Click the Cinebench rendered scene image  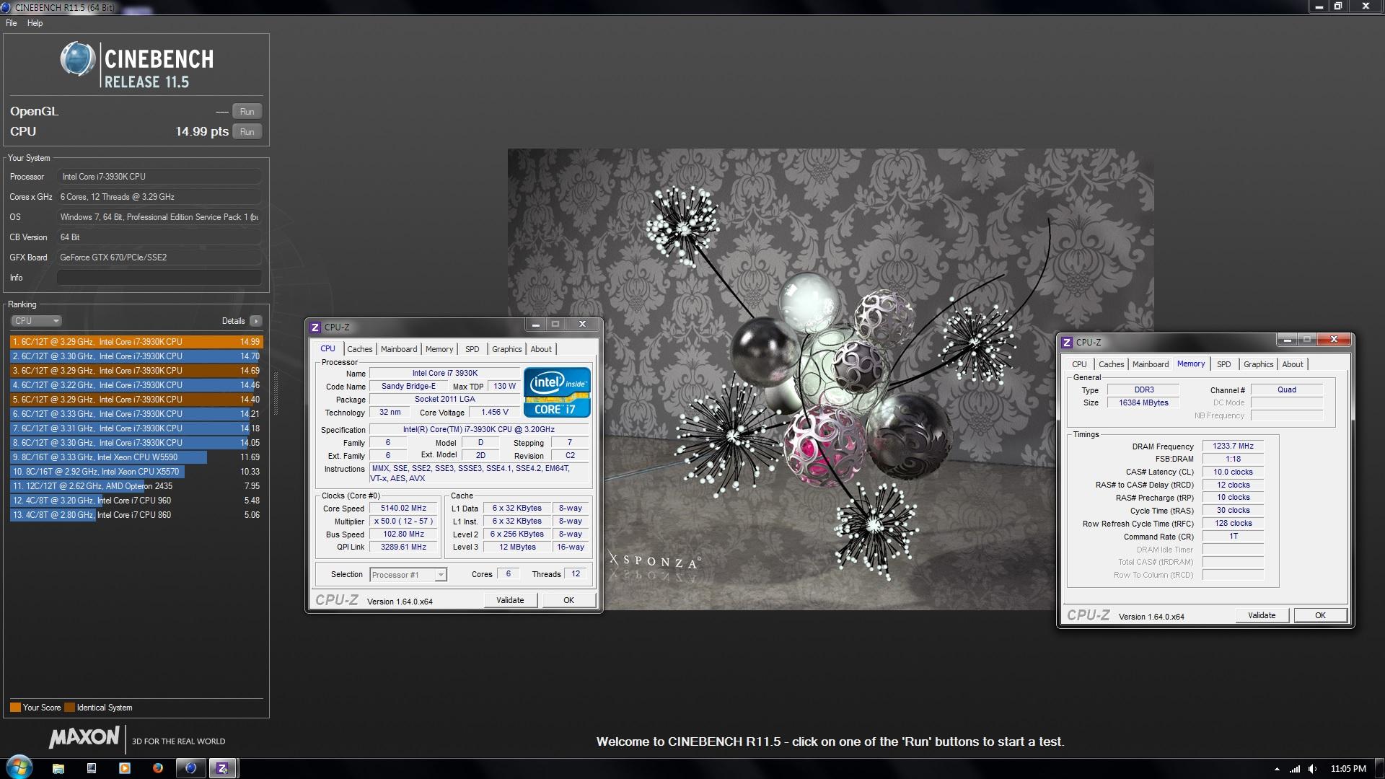(830, 379)
